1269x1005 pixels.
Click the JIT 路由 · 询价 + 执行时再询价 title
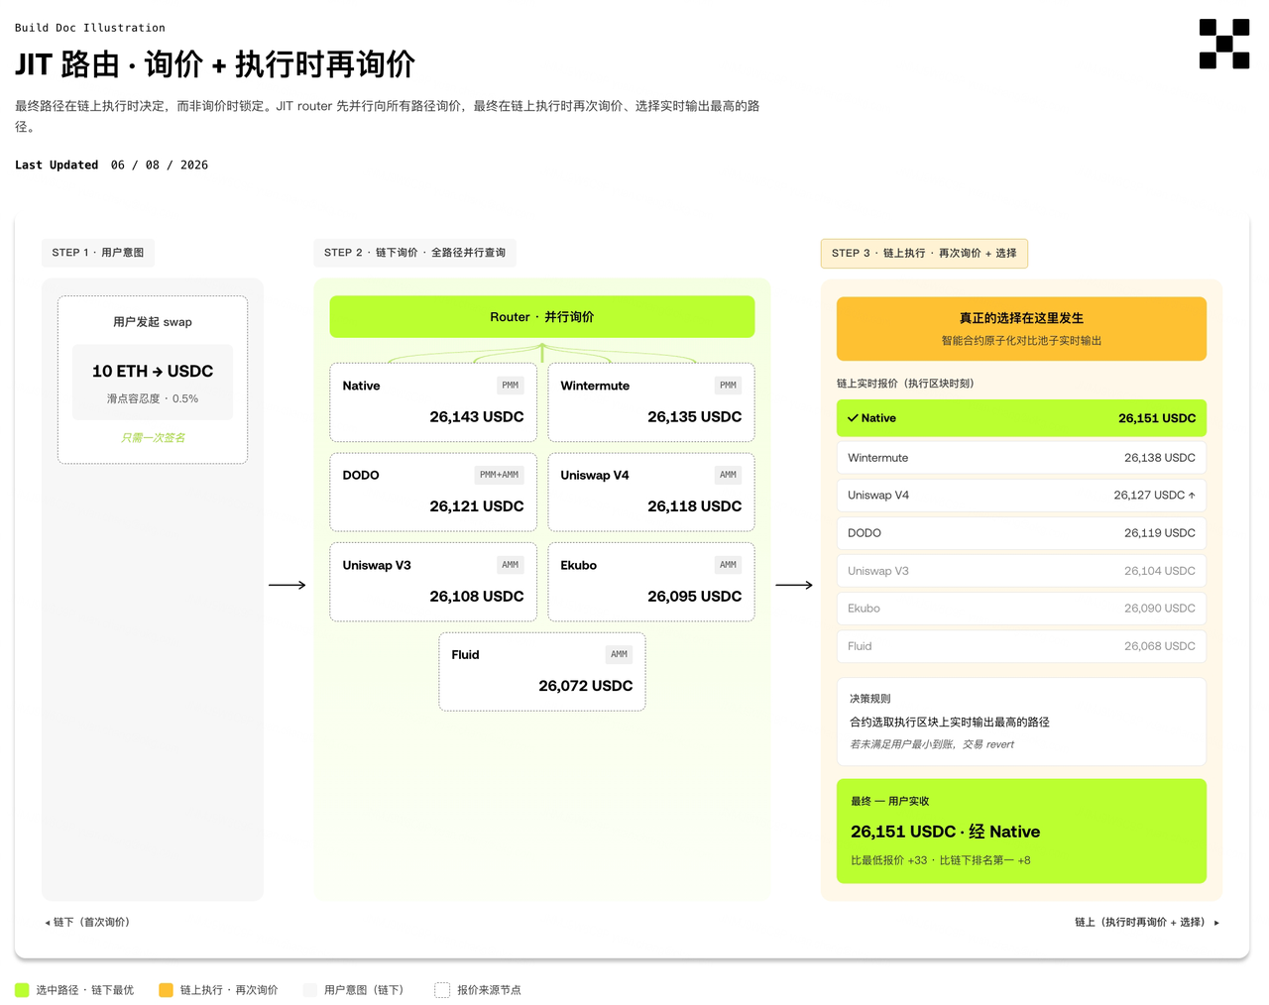click(x=215, y=64)
